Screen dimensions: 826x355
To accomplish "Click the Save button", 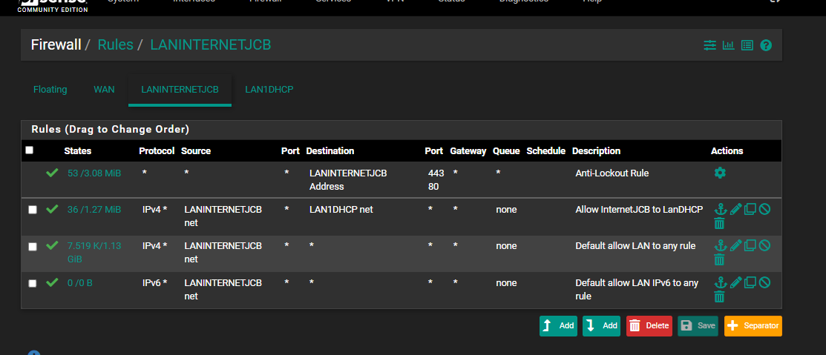I will pyautogui.click(x=698, y=325).
